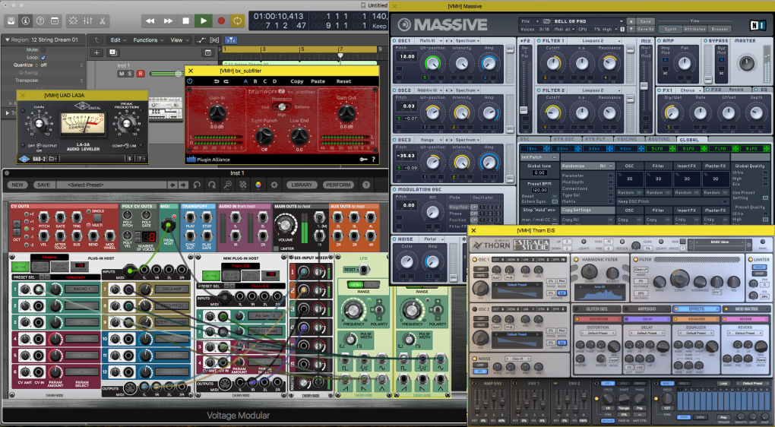Image resolution: width=775 pixels, height=427 pixels.
Task: Toggle the region Mute checkbox
Action: click(43, 50)
